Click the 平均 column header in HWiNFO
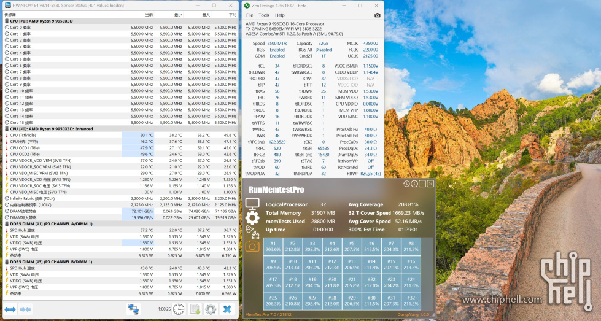 [x=224, y=15]
